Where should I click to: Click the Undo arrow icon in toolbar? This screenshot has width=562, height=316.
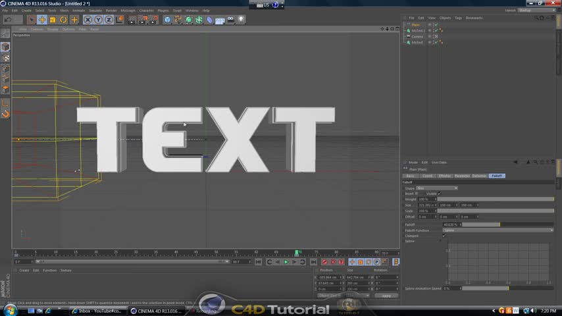pos(8,20)
